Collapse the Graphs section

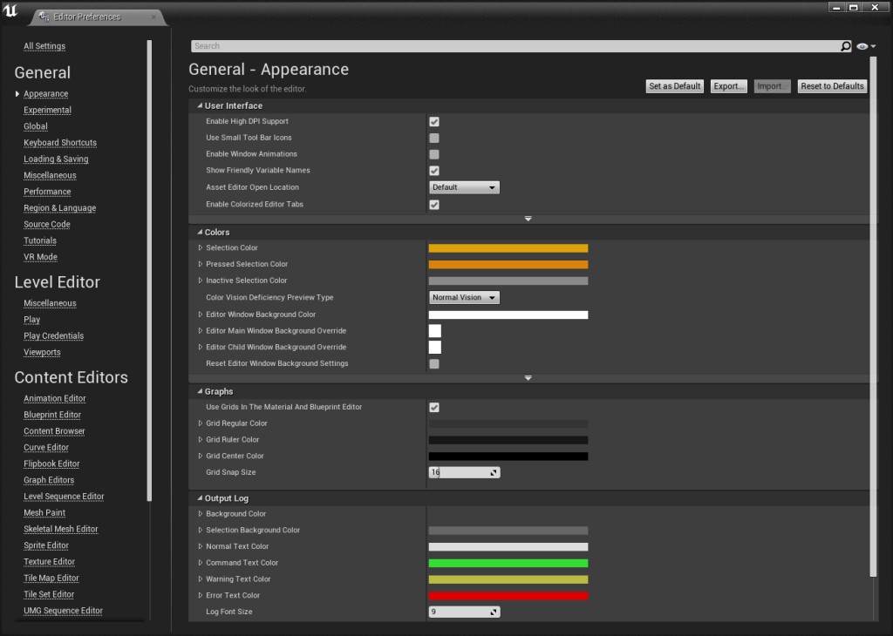pos(200,391)
